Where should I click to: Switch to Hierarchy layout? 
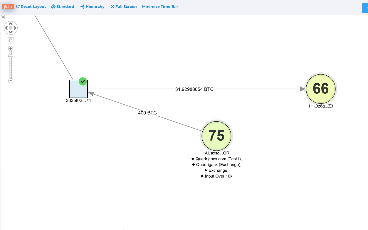pyautogui.click(x=92, y=6)
